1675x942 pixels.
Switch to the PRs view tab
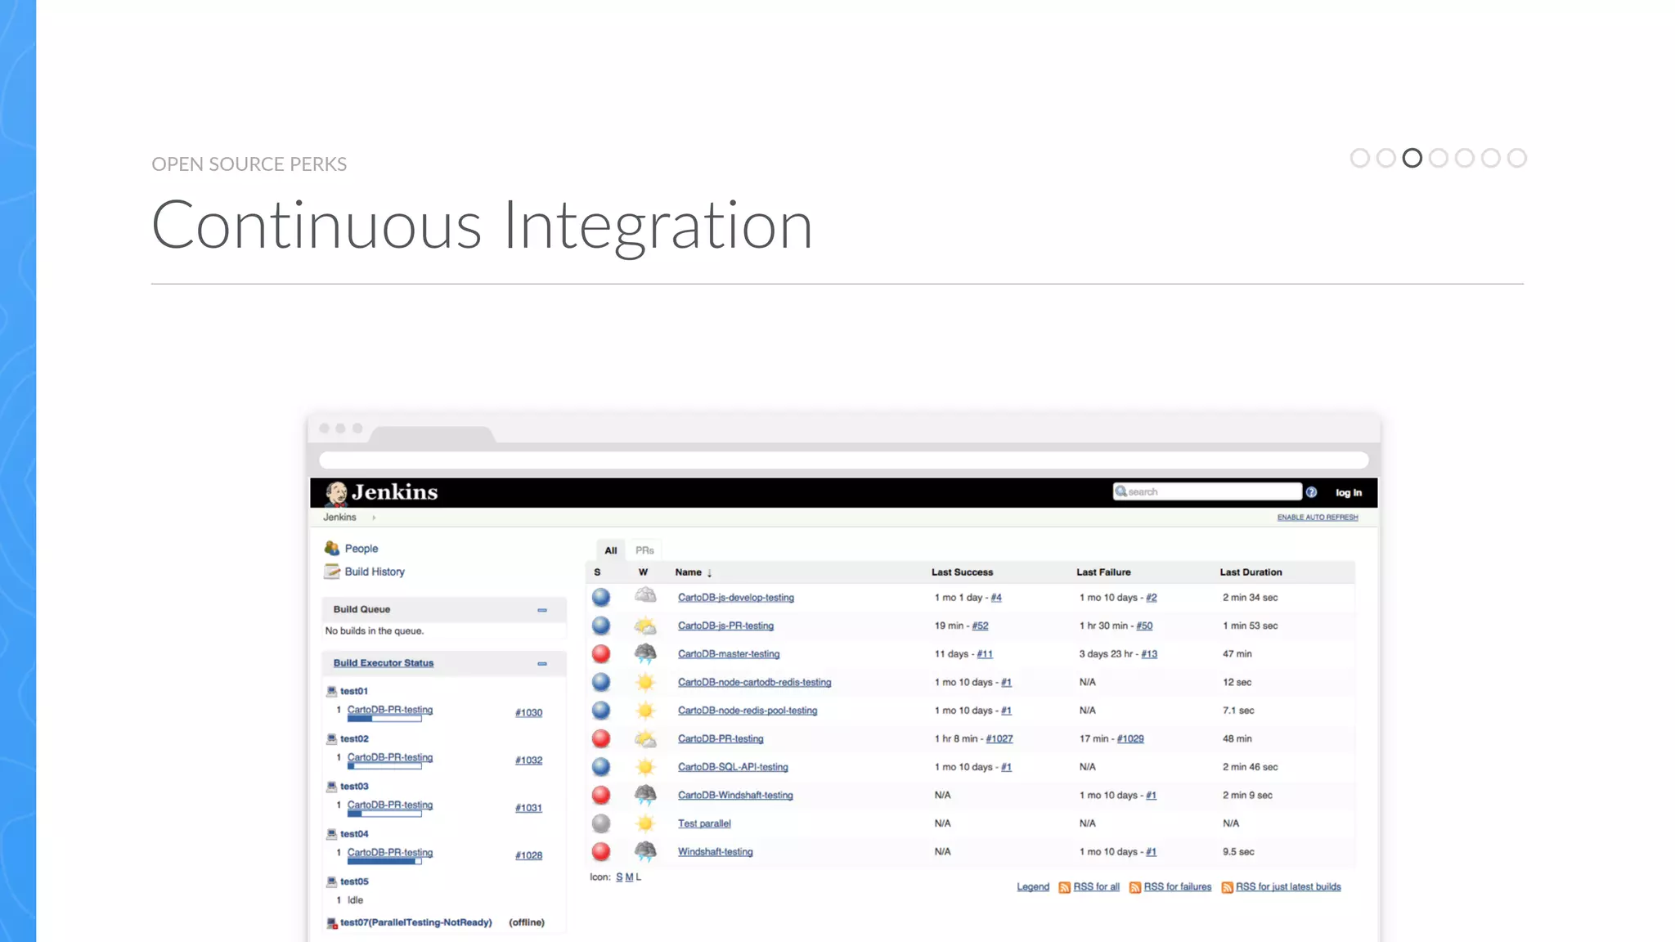(644, 550)
